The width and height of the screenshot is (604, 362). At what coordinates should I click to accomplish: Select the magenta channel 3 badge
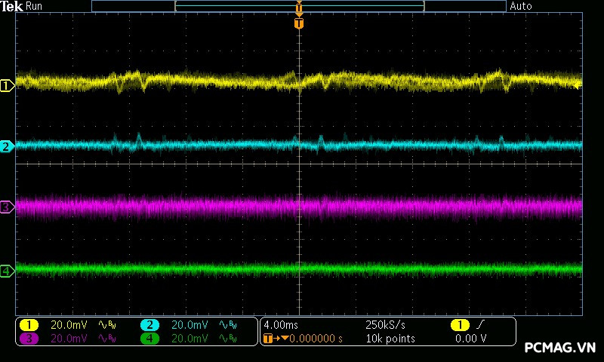click(x=29, y=339)
